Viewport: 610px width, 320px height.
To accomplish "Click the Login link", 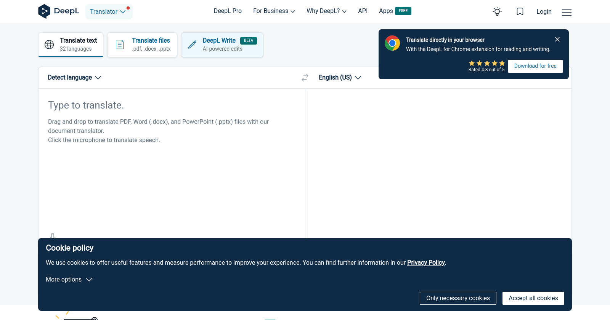I will pyautogui.click(x=544, y=12).
